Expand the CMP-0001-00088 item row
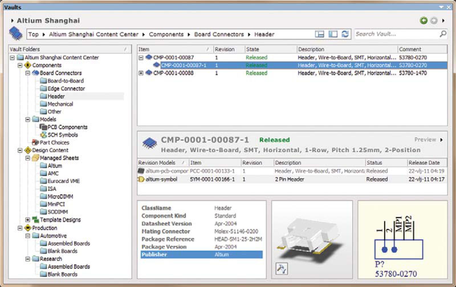This screenshot has height=287, width=456. [x=141, y=73]
